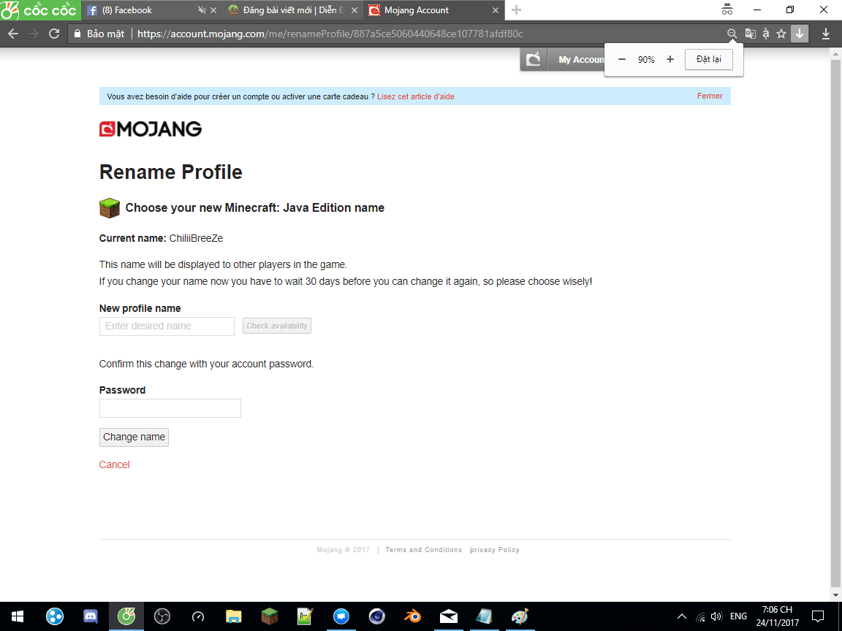842x631 pixels.
Task: Open the zoom magnifier icon in address bar
Action: pos(732,34)
